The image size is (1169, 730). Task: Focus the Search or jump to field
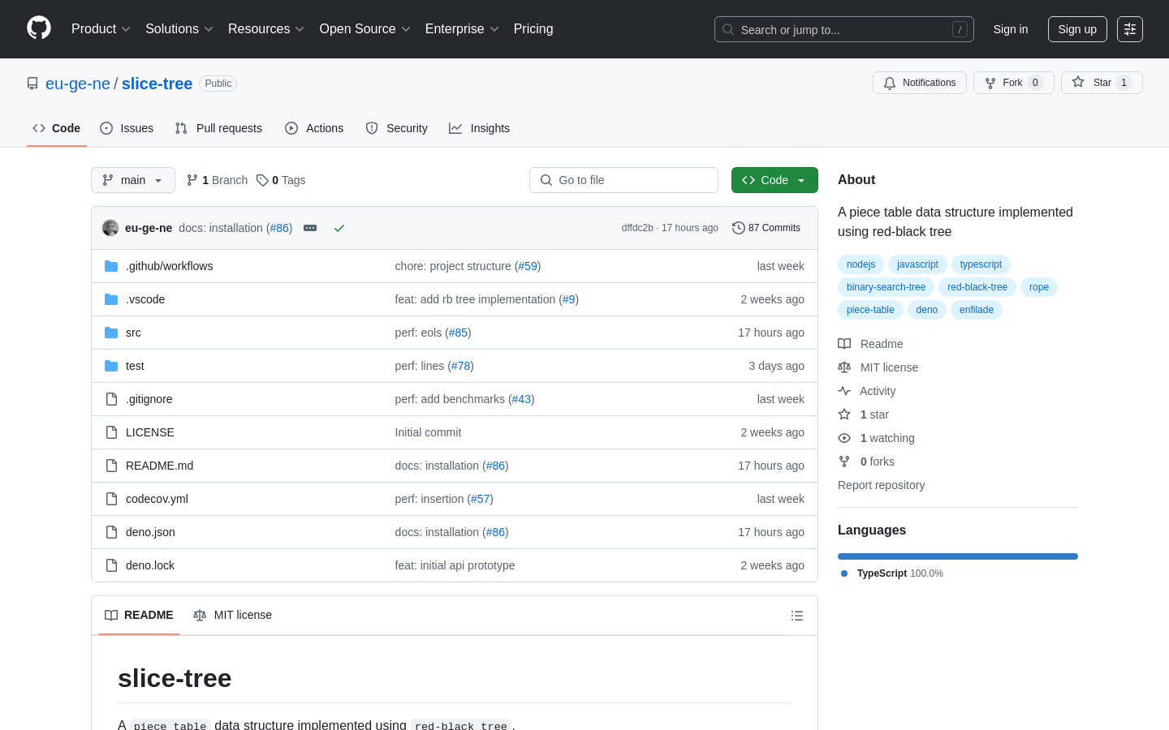(x=844, y=29)
